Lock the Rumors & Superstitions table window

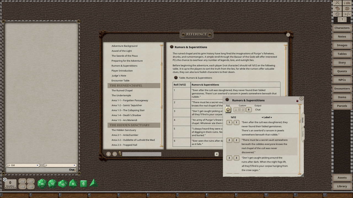click(x=297, y=101)
